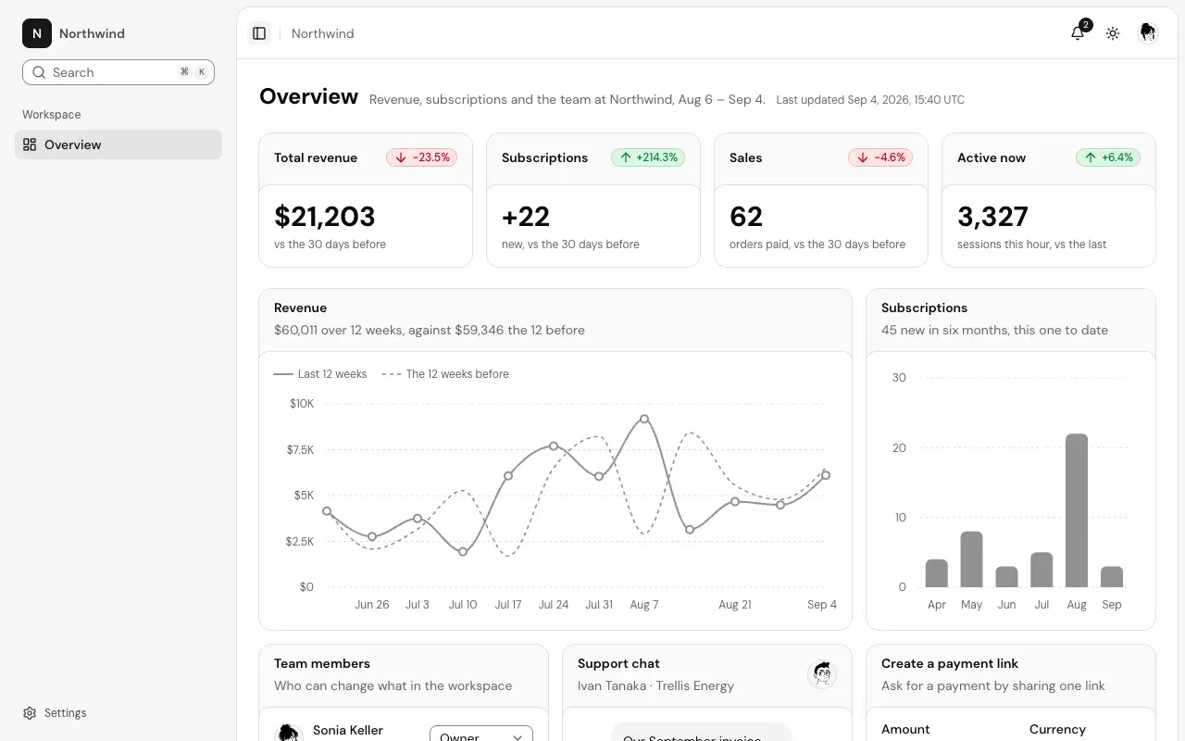This screenshot has width=1185, height=741.
Task: Click the Northwind breadcrumb
Action: [322, 33]
